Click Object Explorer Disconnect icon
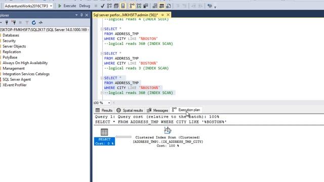The height and width of the screenshot is (182, 324). pyautogui.click(x=14, y=22)
